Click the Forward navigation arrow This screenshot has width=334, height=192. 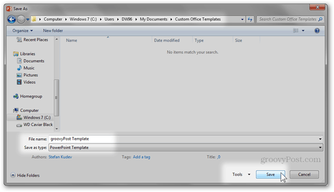point(21,19)
